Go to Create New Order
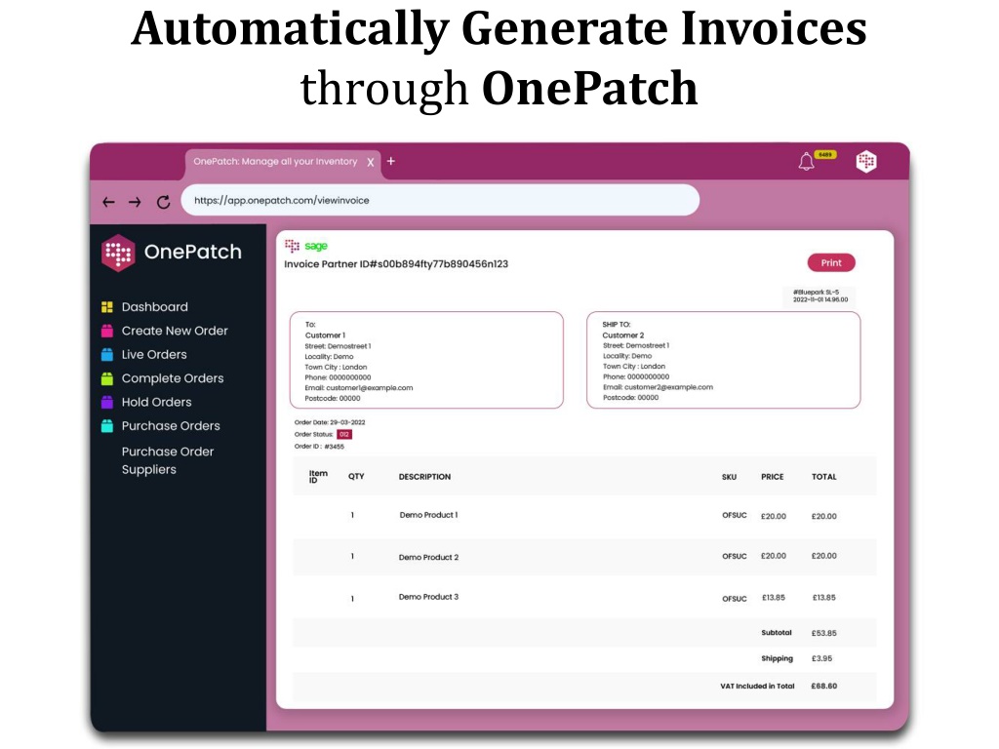The image size is (999, 749). pyautogui.click(x=175, y=331)
